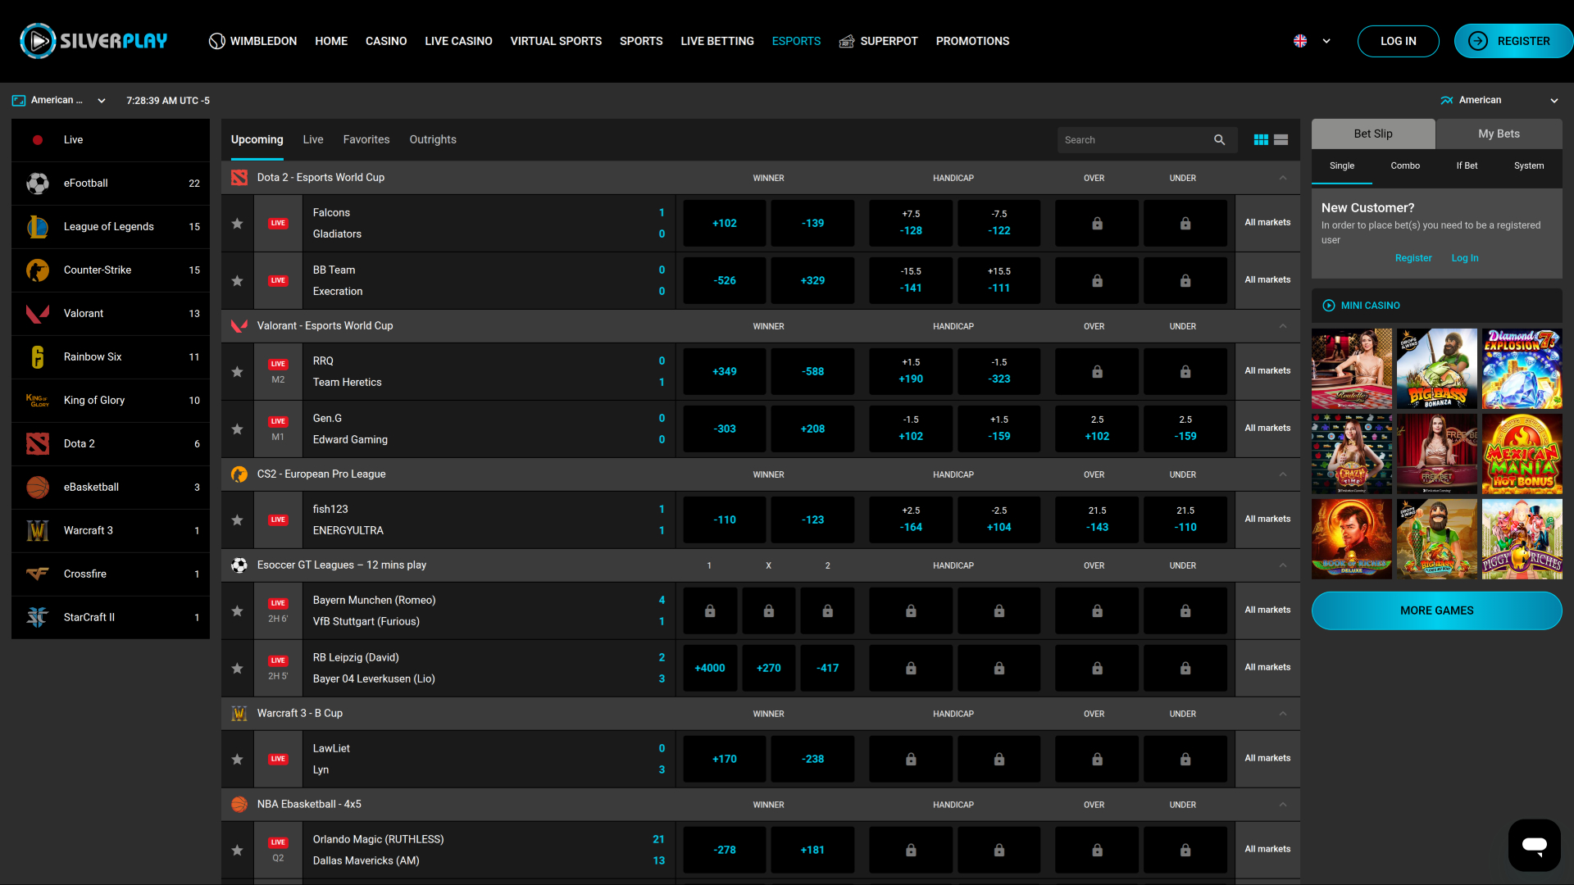Image resolution: width=1574 pixels, height=885 pixels.
Task: Open the My Bets tab
Action: [1499, 134]
